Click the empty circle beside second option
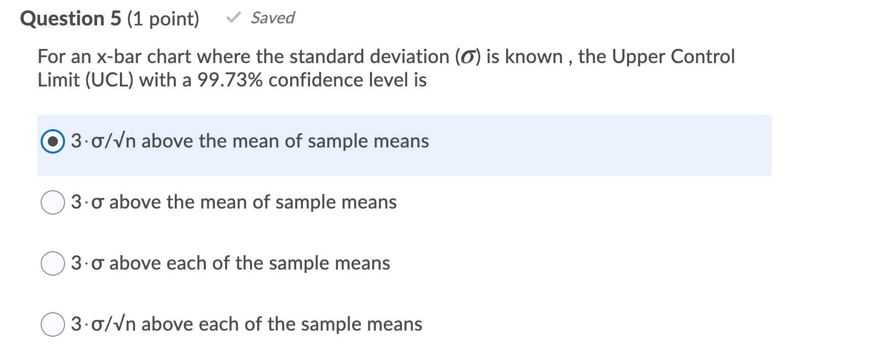This screenshot has width=870, height=355. pos(52,202)
